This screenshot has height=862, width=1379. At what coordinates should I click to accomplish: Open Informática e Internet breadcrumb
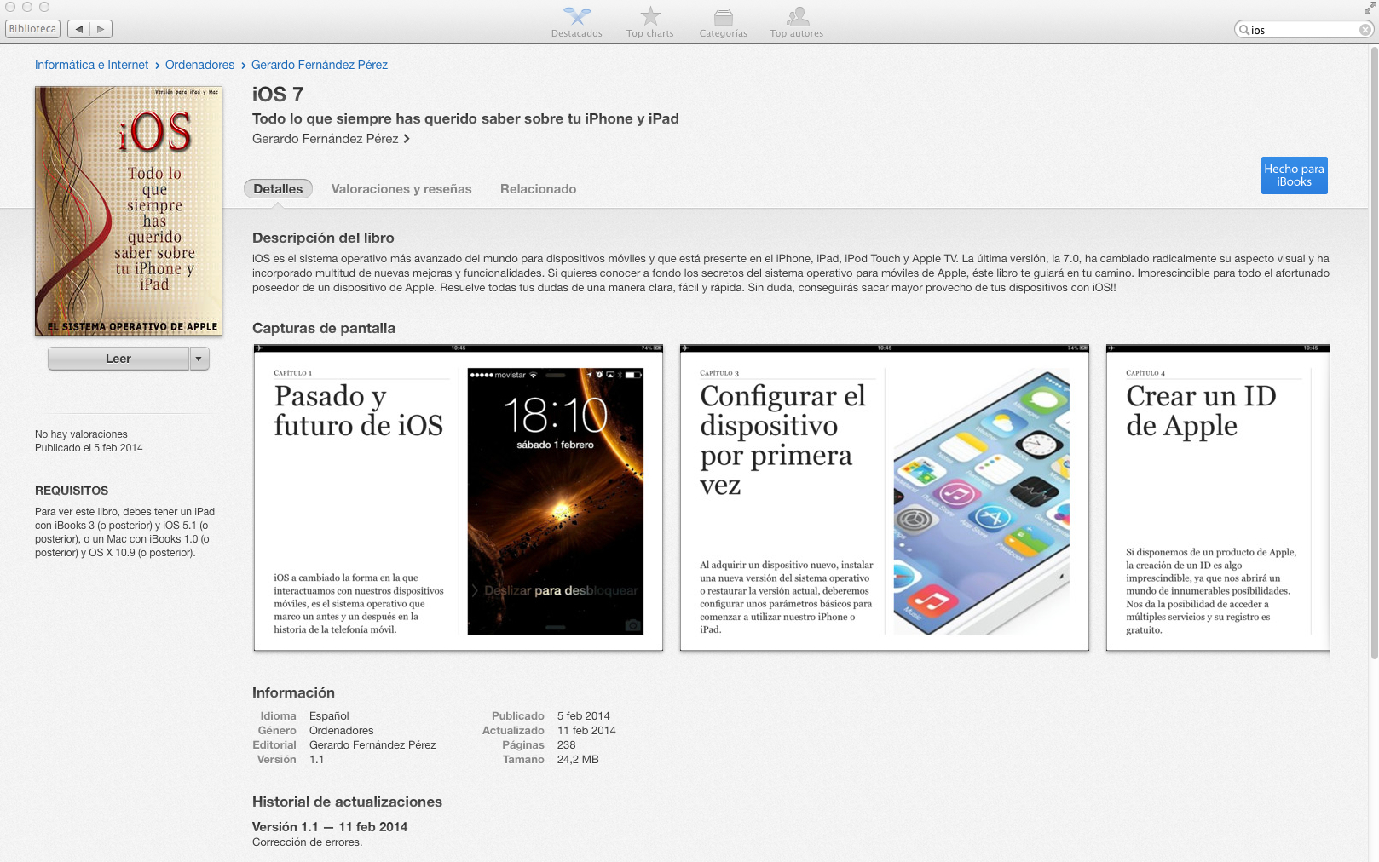[x=91, y=65]
